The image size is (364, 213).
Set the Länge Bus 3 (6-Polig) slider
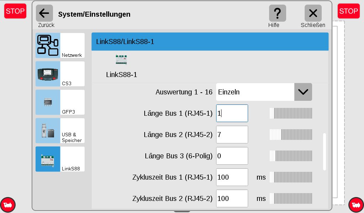click(x=291, y=156)
